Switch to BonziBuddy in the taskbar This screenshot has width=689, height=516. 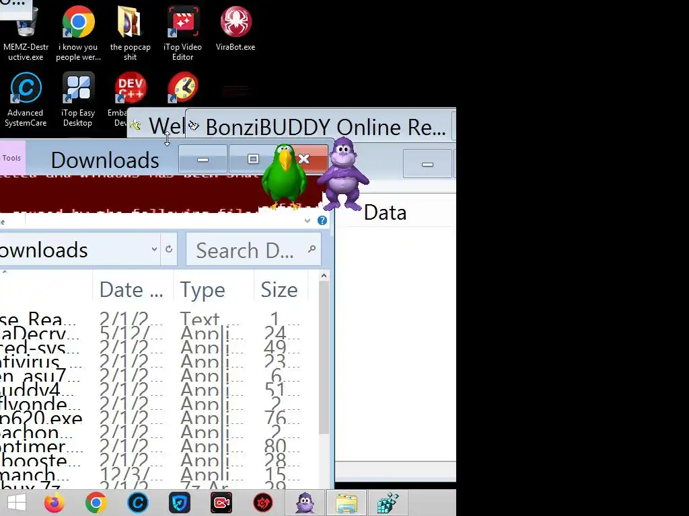point(305,503)
